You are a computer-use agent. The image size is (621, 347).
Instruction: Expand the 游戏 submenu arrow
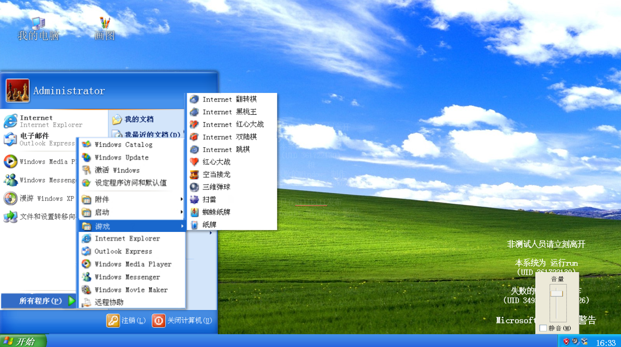[182, 226]
